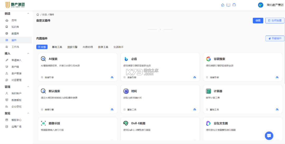Viewport: 285px width, 144px height.
Task: Click the 豆包文生图 logo icon
Action: click(208, 123)
